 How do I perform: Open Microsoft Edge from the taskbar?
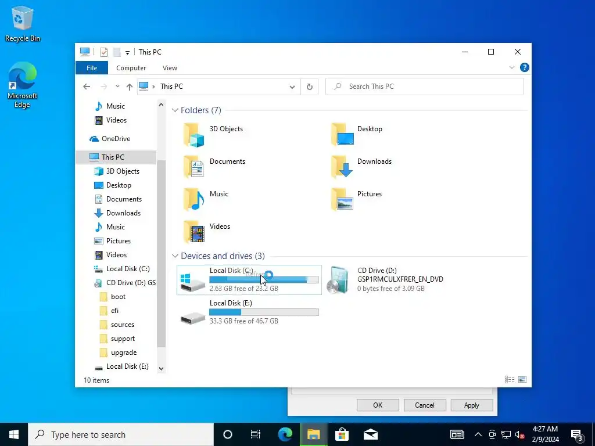pyautogui.click(x=285, y=434)
